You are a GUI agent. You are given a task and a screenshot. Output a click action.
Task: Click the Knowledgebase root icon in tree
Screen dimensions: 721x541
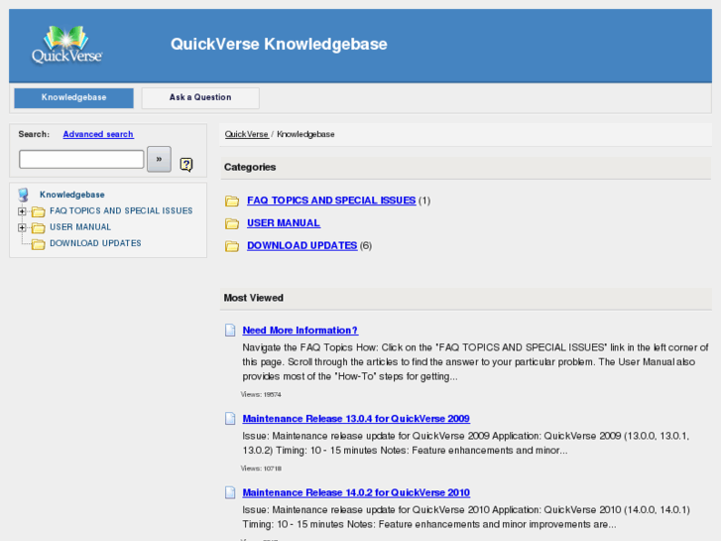pos(24,195)
